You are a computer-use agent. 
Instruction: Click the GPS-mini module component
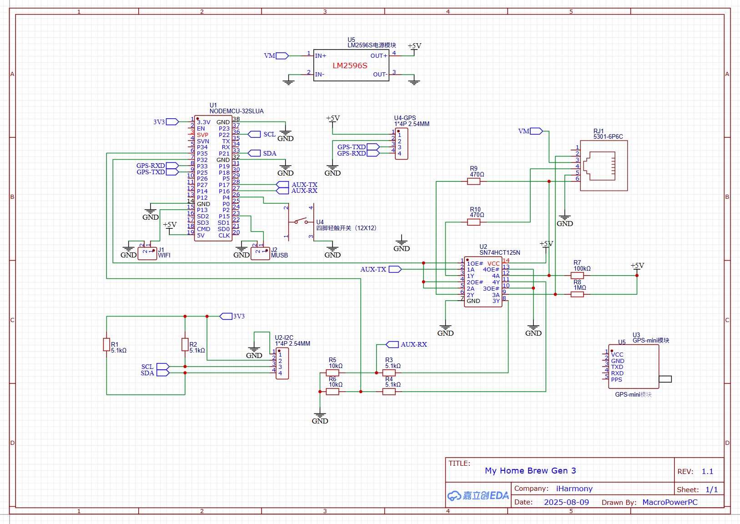tap(634, 367)
